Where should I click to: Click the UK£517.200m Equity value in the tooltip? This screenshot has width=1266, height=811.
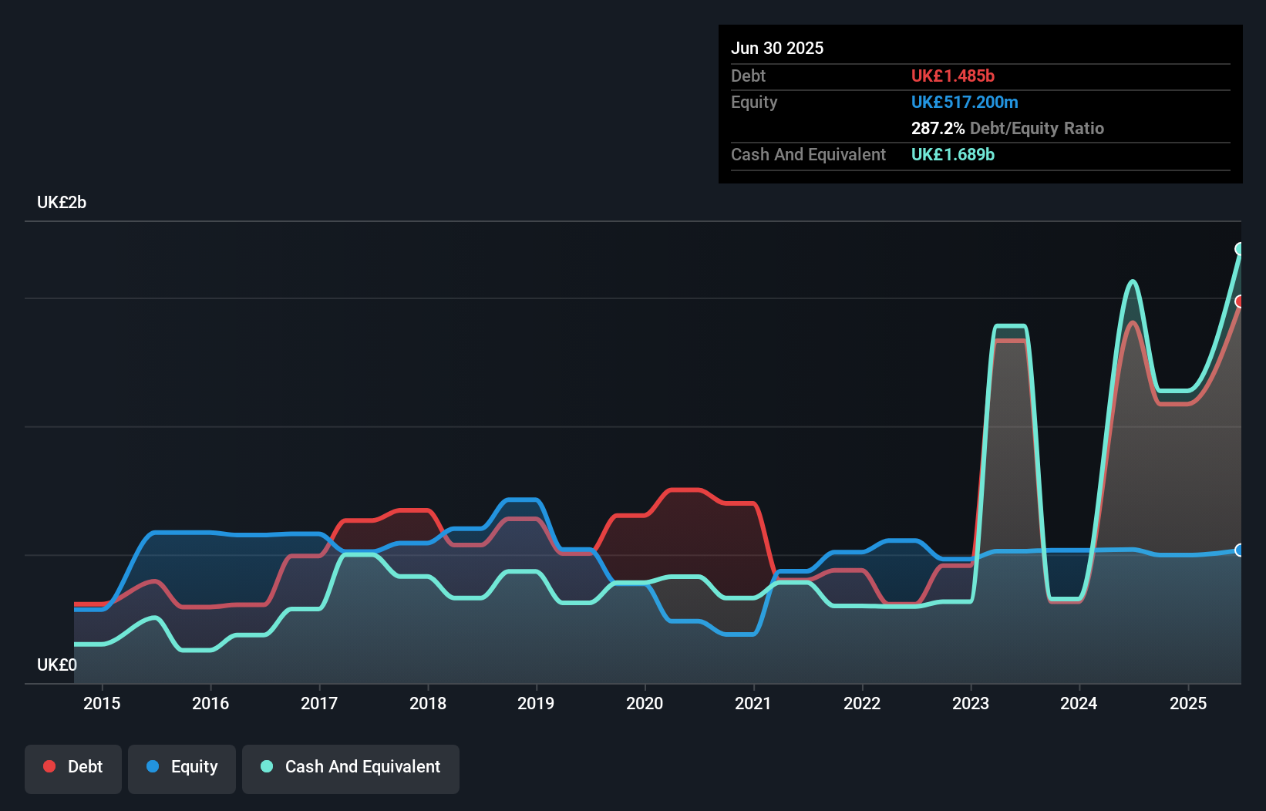pyautogui.click(x=965, y=102)
